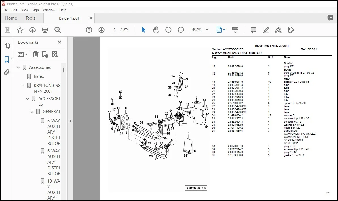Close the Binder1.pdf tab
The width and height of the screenshot is (338, 201).
pyautogui.click(x=91, y=18)
